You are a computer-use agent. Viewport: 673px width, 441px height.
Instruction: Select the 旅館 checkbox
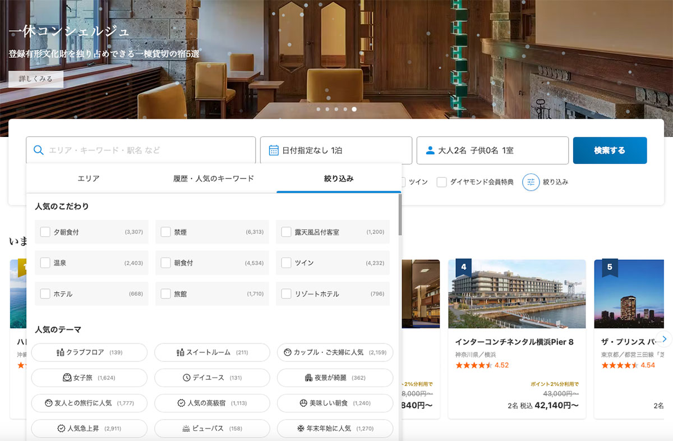165,293
